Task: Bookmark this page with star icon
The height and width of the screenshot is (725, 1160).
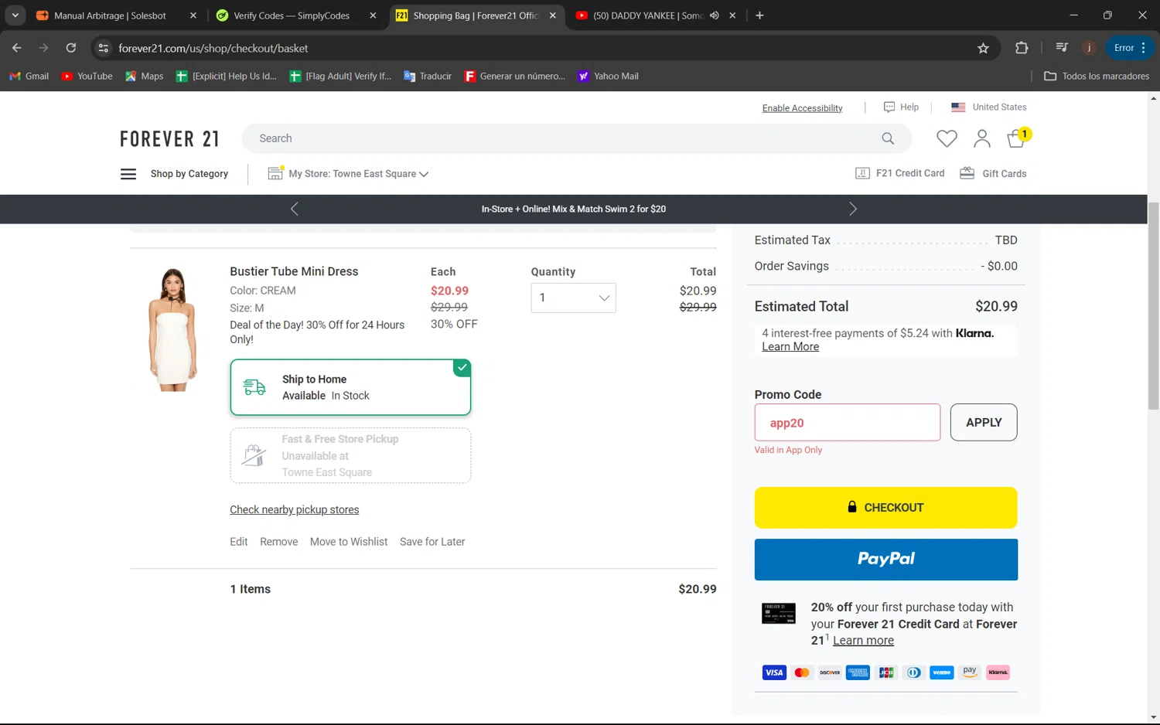Action: coord(983,48)
